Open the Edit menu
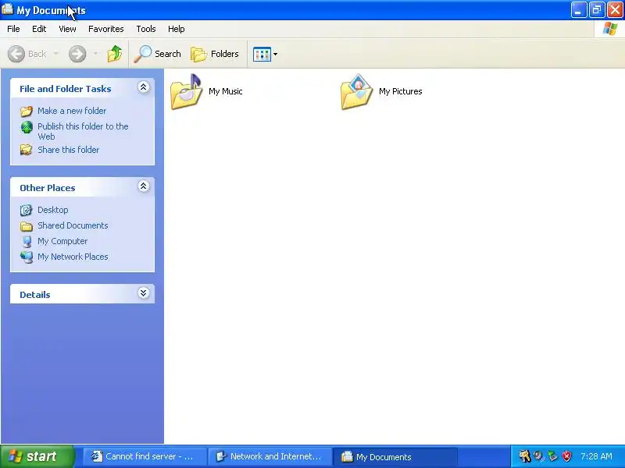Image resolution: width=625 pixels, height=468 pixels. pos(39,29)
